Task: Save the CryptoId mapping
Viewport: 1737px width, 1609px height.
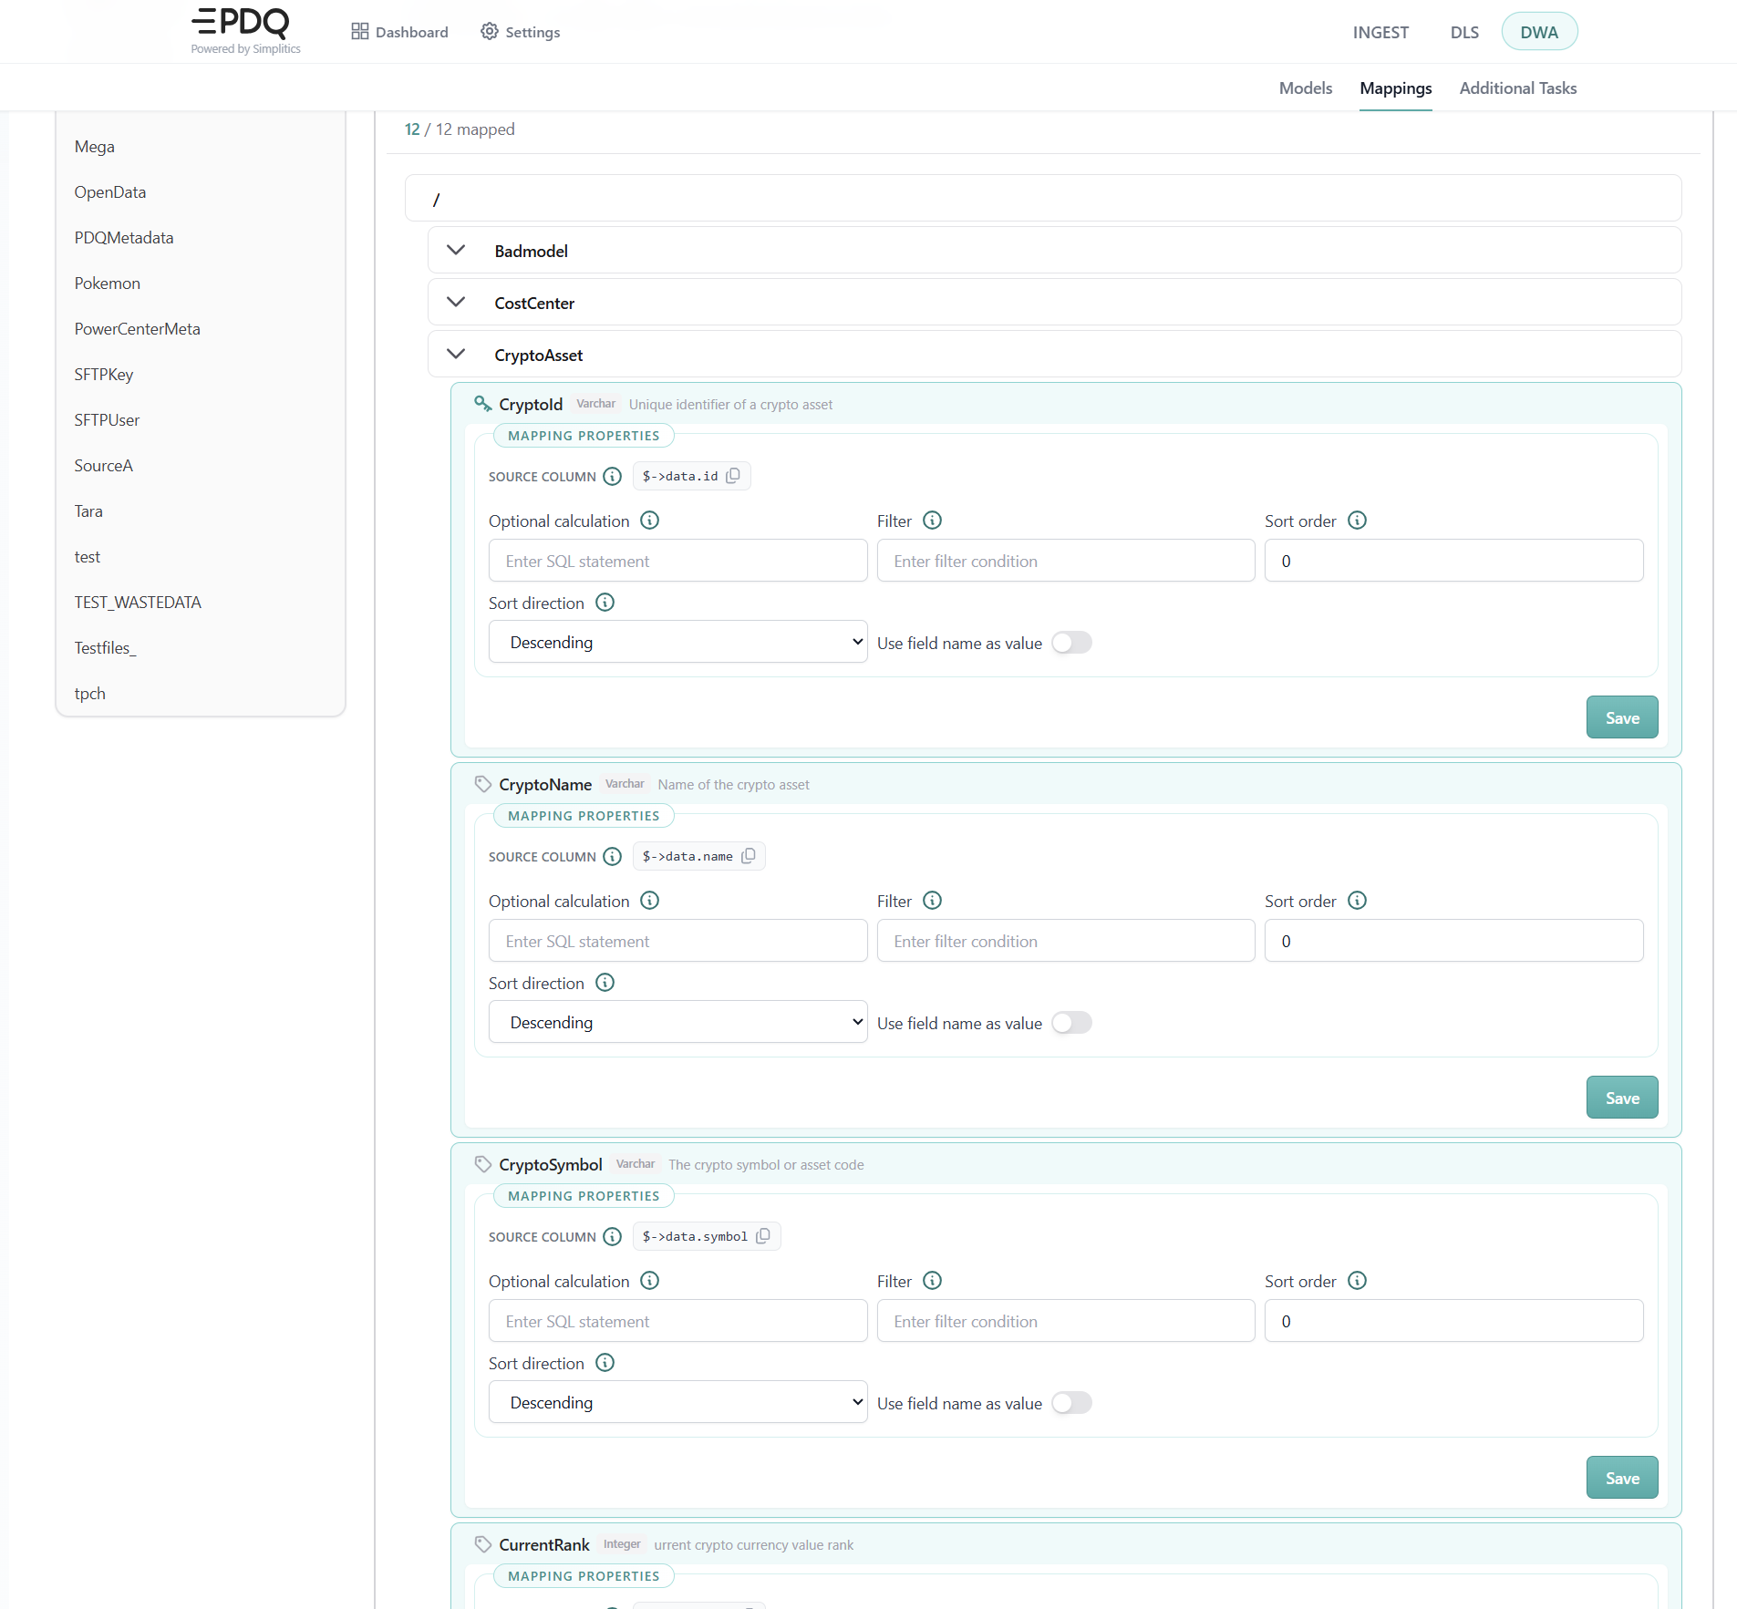Action: pos(1622,717)
